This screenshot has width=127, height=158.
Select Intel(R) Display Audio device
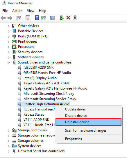click(40, 78)
